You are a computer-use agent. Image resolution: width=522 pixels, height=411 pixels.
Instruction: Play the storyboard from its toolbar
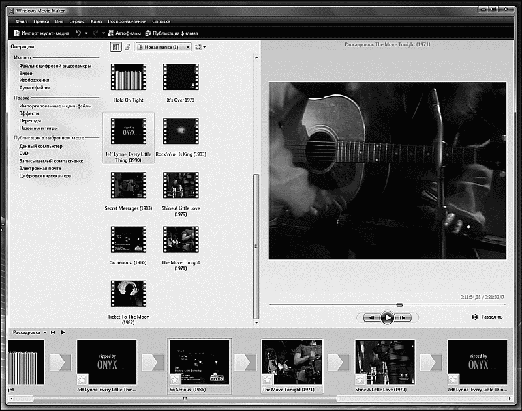(x=63, y=332)
